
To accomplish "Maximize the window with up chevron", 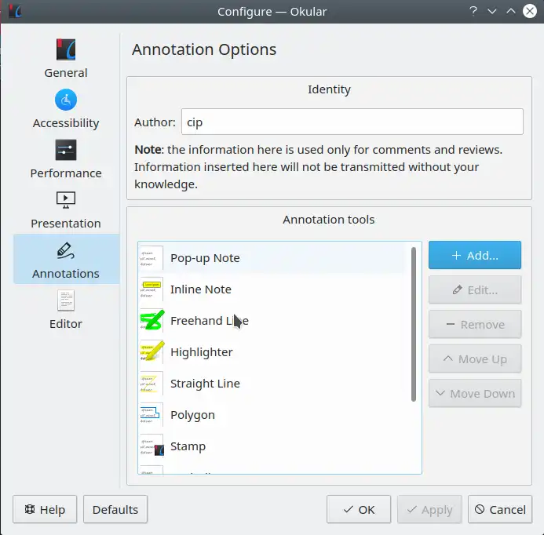I will tap(511, 12).
